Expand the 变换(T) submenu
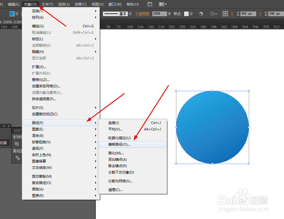284x219 pixels. (61, 11)
